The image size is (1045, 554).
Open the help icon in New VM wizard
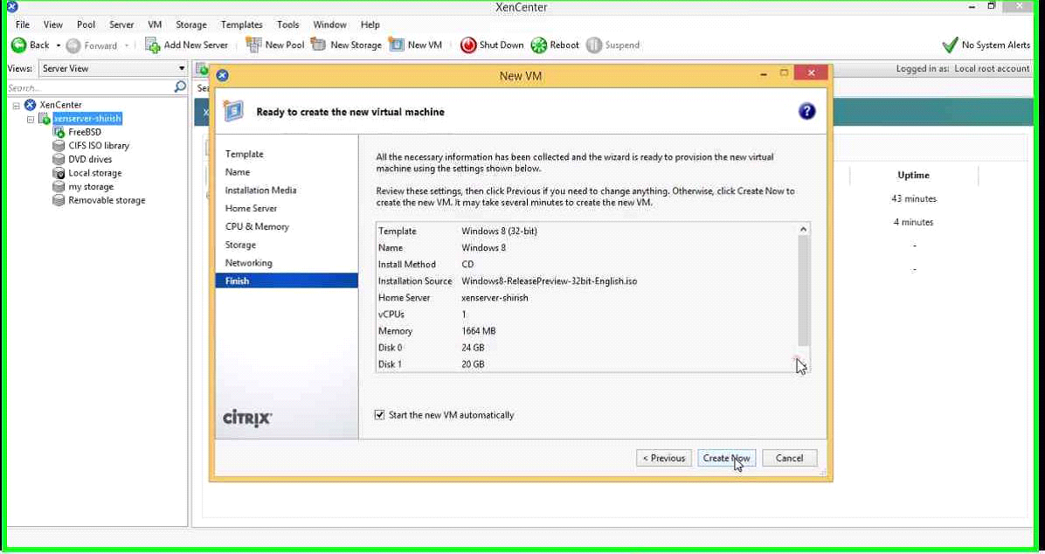click(806, 111)
